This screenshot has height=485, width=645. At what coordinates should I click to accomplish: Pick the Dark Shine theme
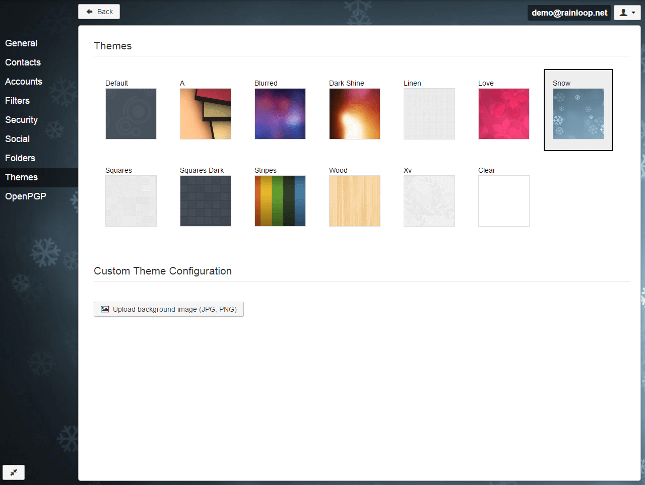tap(355, 114)
